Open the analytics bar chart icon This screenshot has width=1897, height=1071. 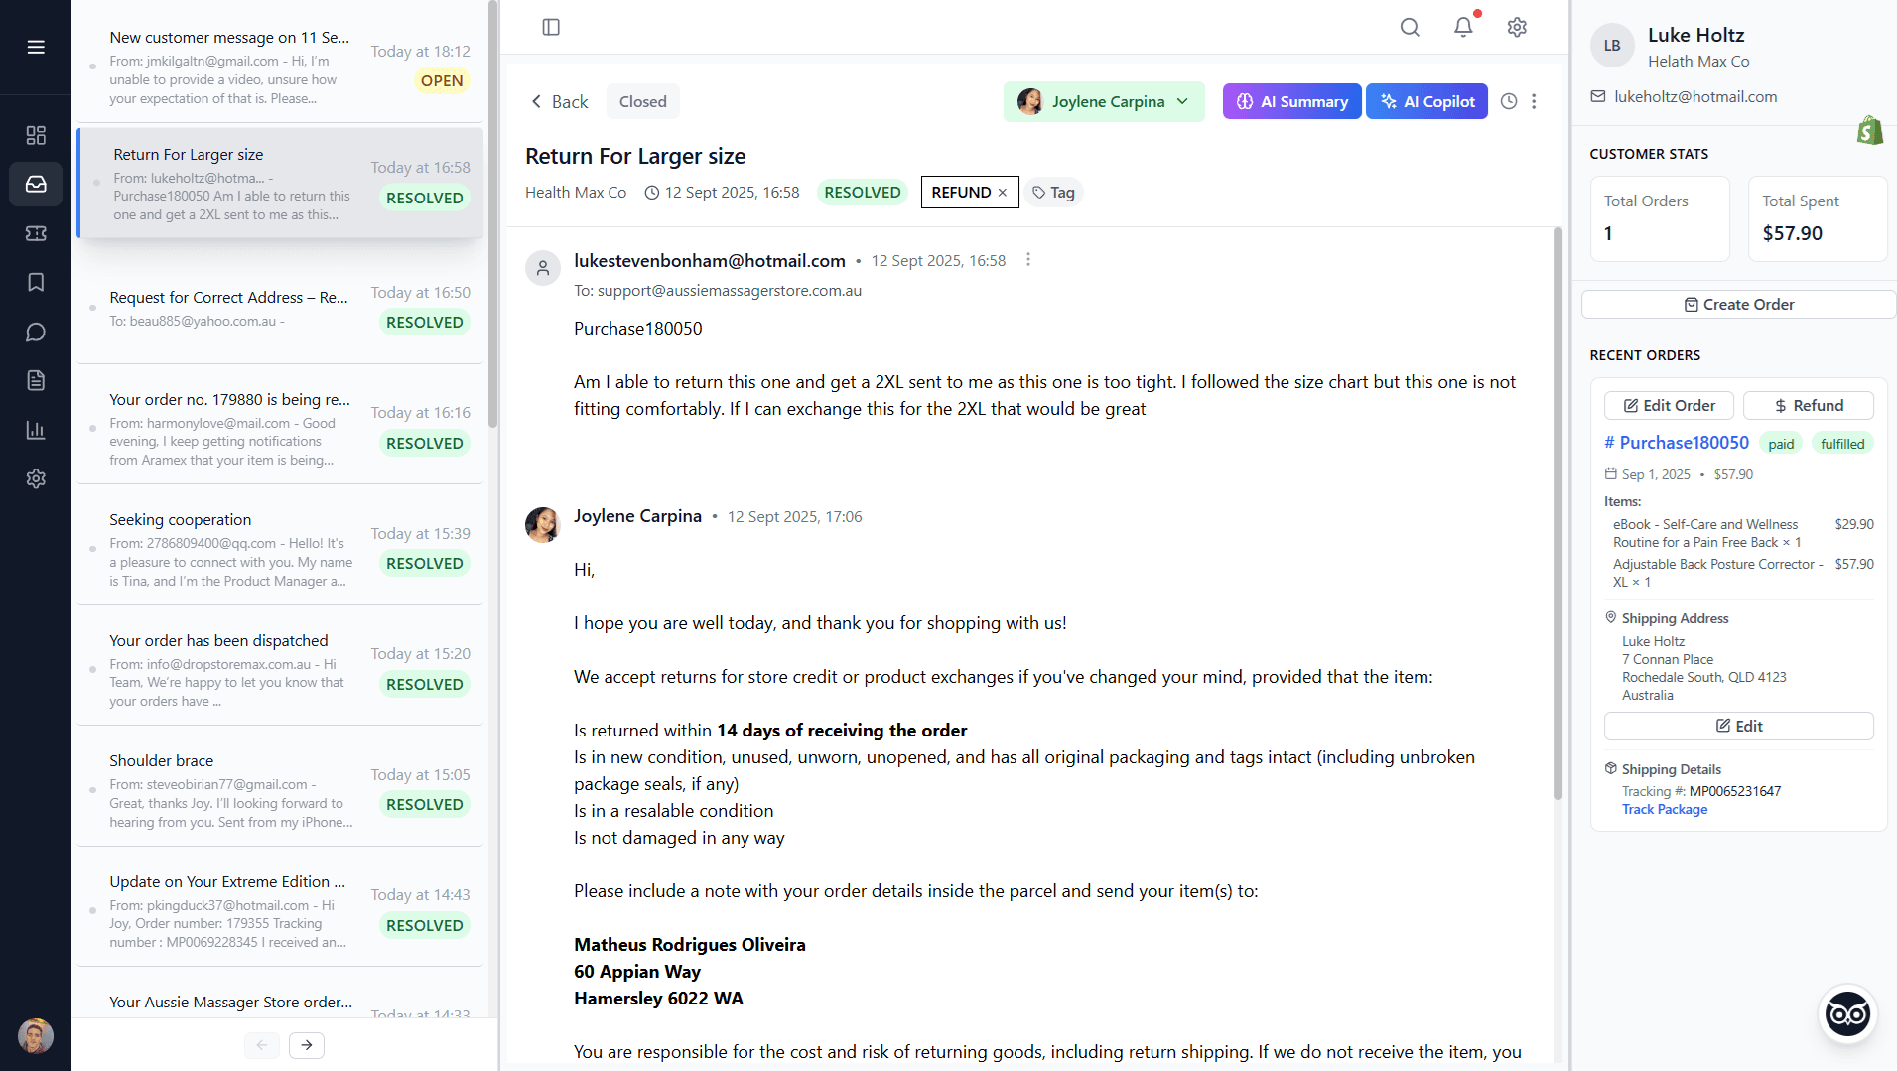point(36,430)
